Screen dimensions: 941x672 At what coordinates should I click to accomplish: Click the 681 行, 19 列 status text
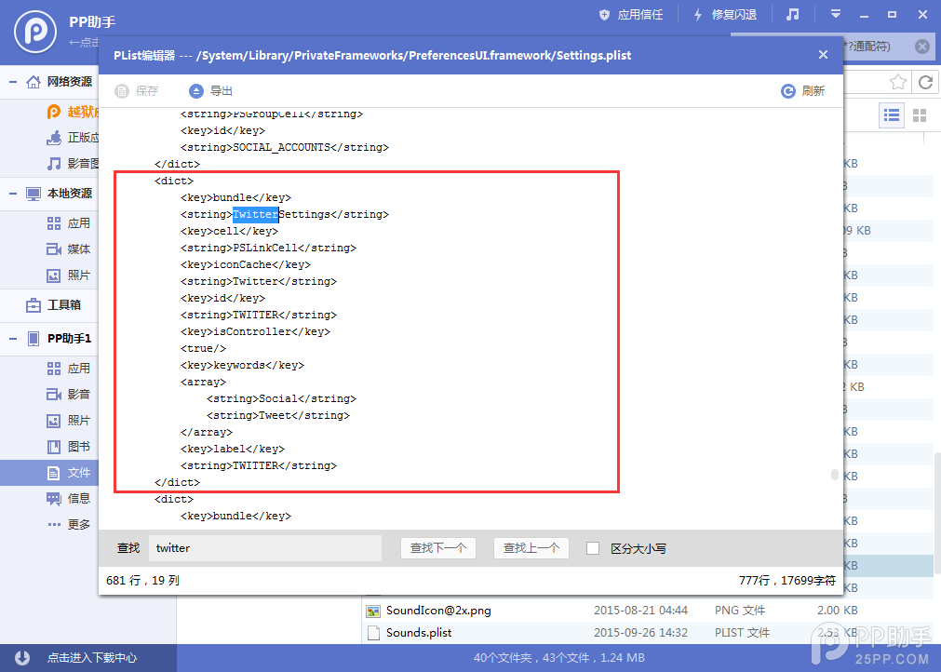(142, 580)
